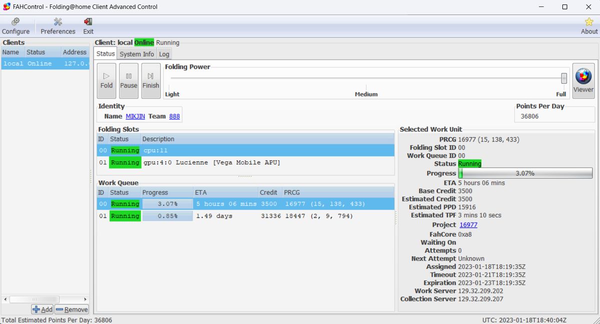The width and height of the screenshot is (600, 324).
Task: Click Work Queue ETA column header
Action: pyautogui.click(x=226, y=192)
